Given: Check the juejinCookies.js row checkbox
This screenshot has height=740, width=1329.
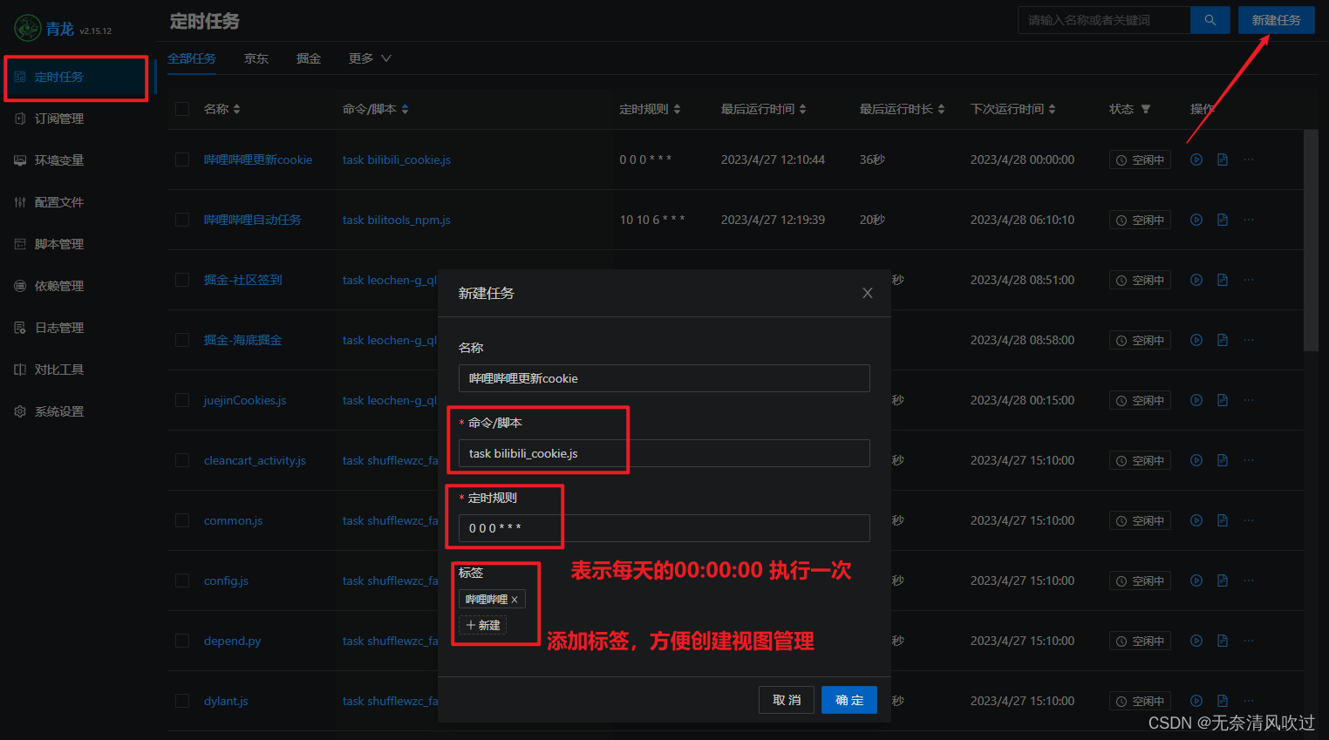Looking at the screenshot, I should coord(182,400).
